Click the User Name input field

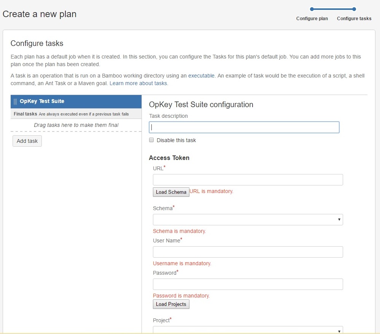[248, 252]
